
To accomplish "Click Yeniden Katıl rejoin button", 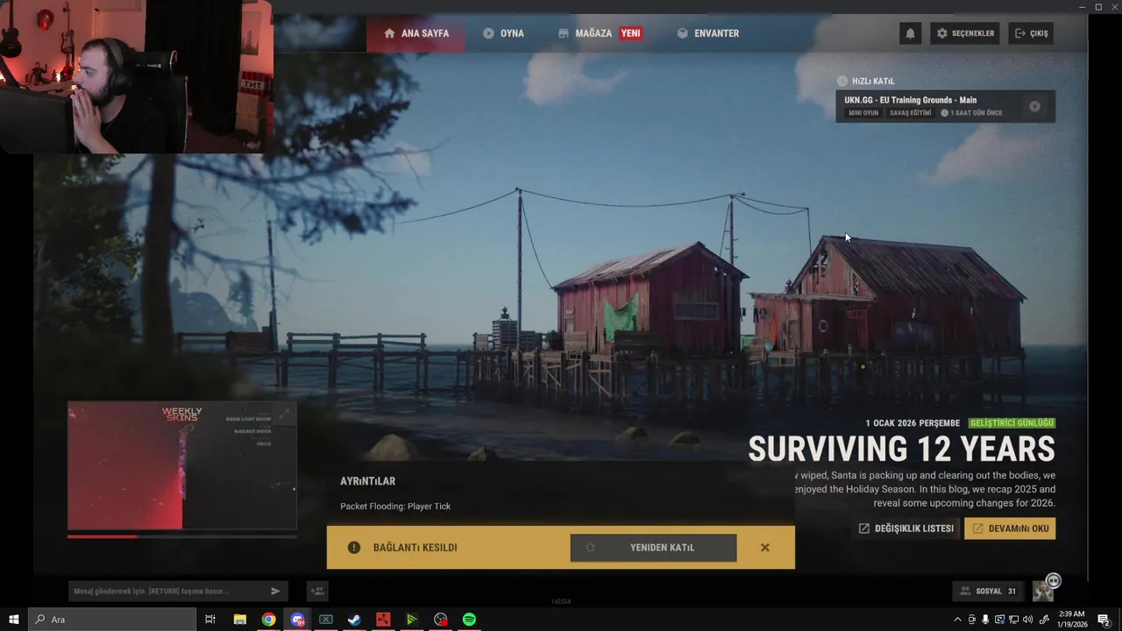I will click(x=653, y=548).
